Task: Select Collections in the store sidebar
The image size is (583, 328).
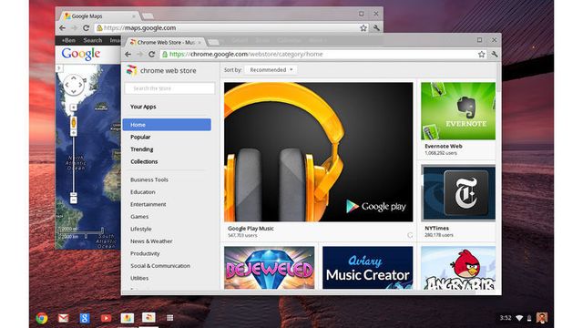Action: pos(144,161)
